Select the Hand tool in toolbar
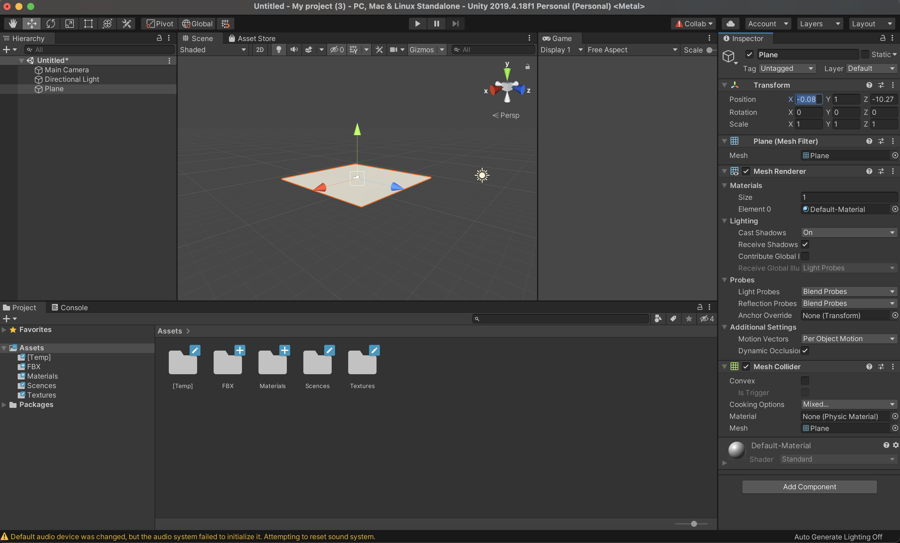Image resolution: width=900 pixels, height=543 pixels. coord(13,24)
